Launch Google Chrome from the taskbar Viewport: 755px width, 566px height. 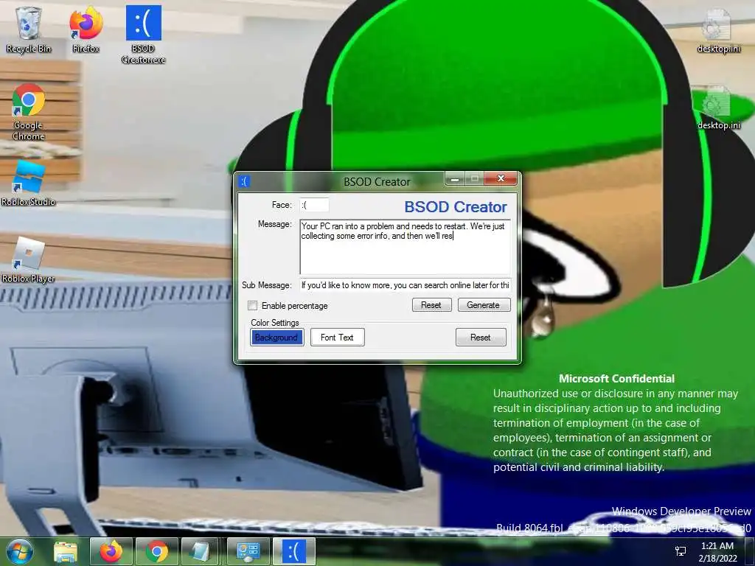[157, 551]
